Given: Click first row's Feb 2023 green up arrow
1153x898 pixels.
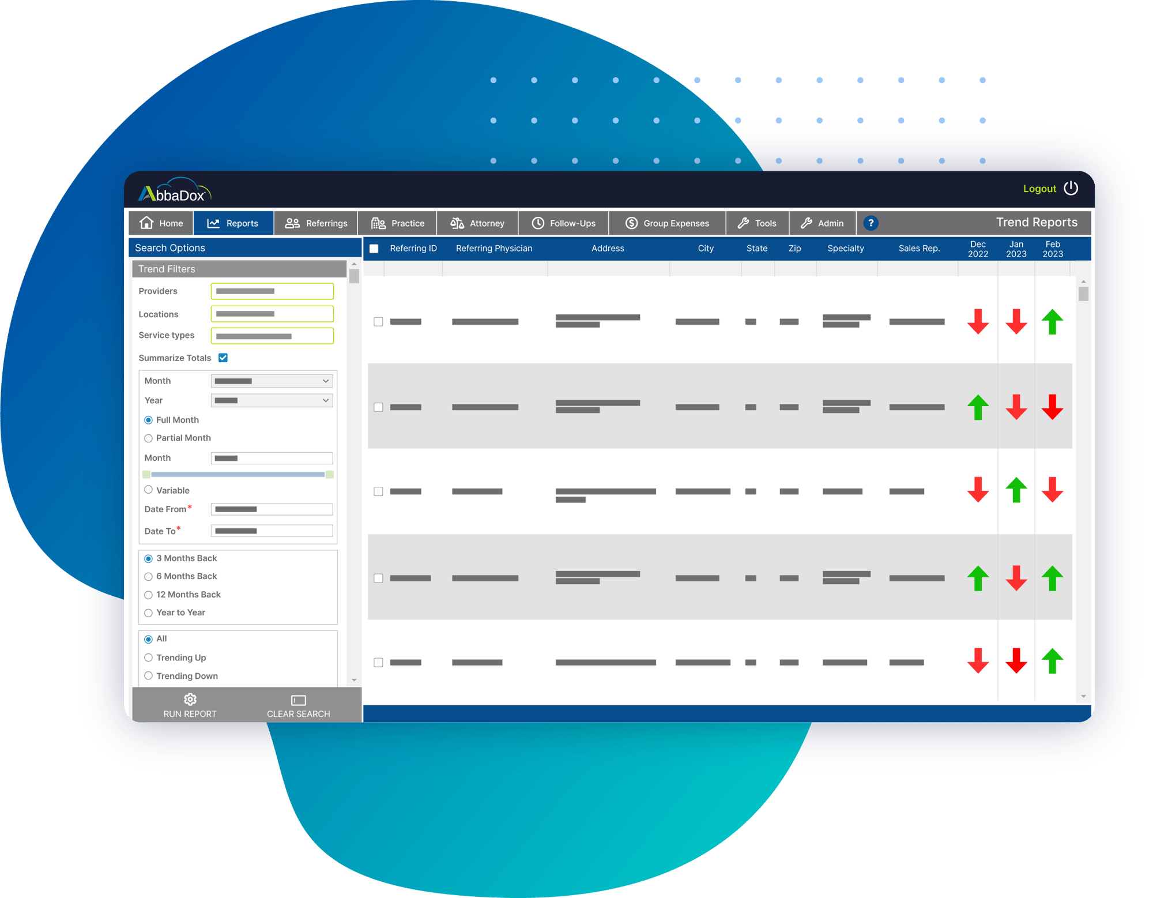Looking at the screenshot, I should [x=1052, y=321].
